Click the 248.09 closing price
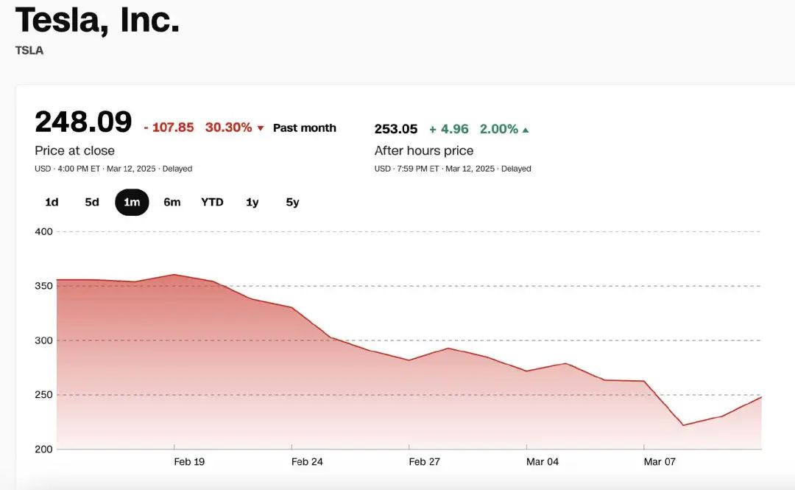795x490 pixels. (83, 122)
